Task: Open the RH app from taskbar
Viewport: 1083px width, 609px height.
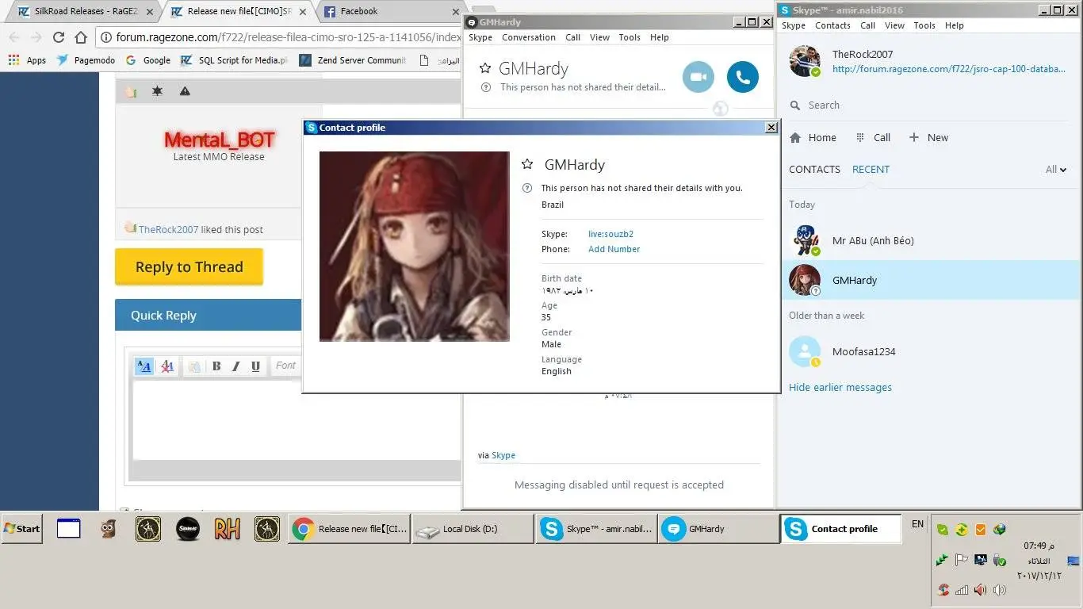Action: pos(227,529)
